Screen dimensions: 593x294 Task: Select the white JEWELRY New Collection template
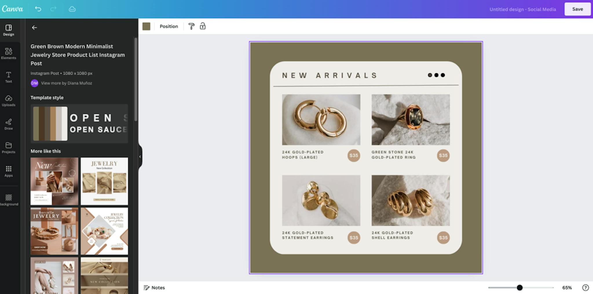[x=104, y=181]
